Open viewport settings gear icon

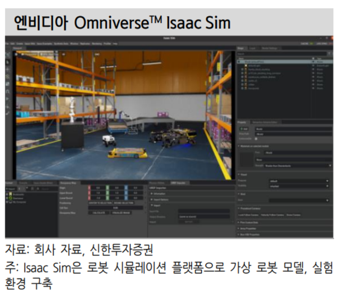16,54
